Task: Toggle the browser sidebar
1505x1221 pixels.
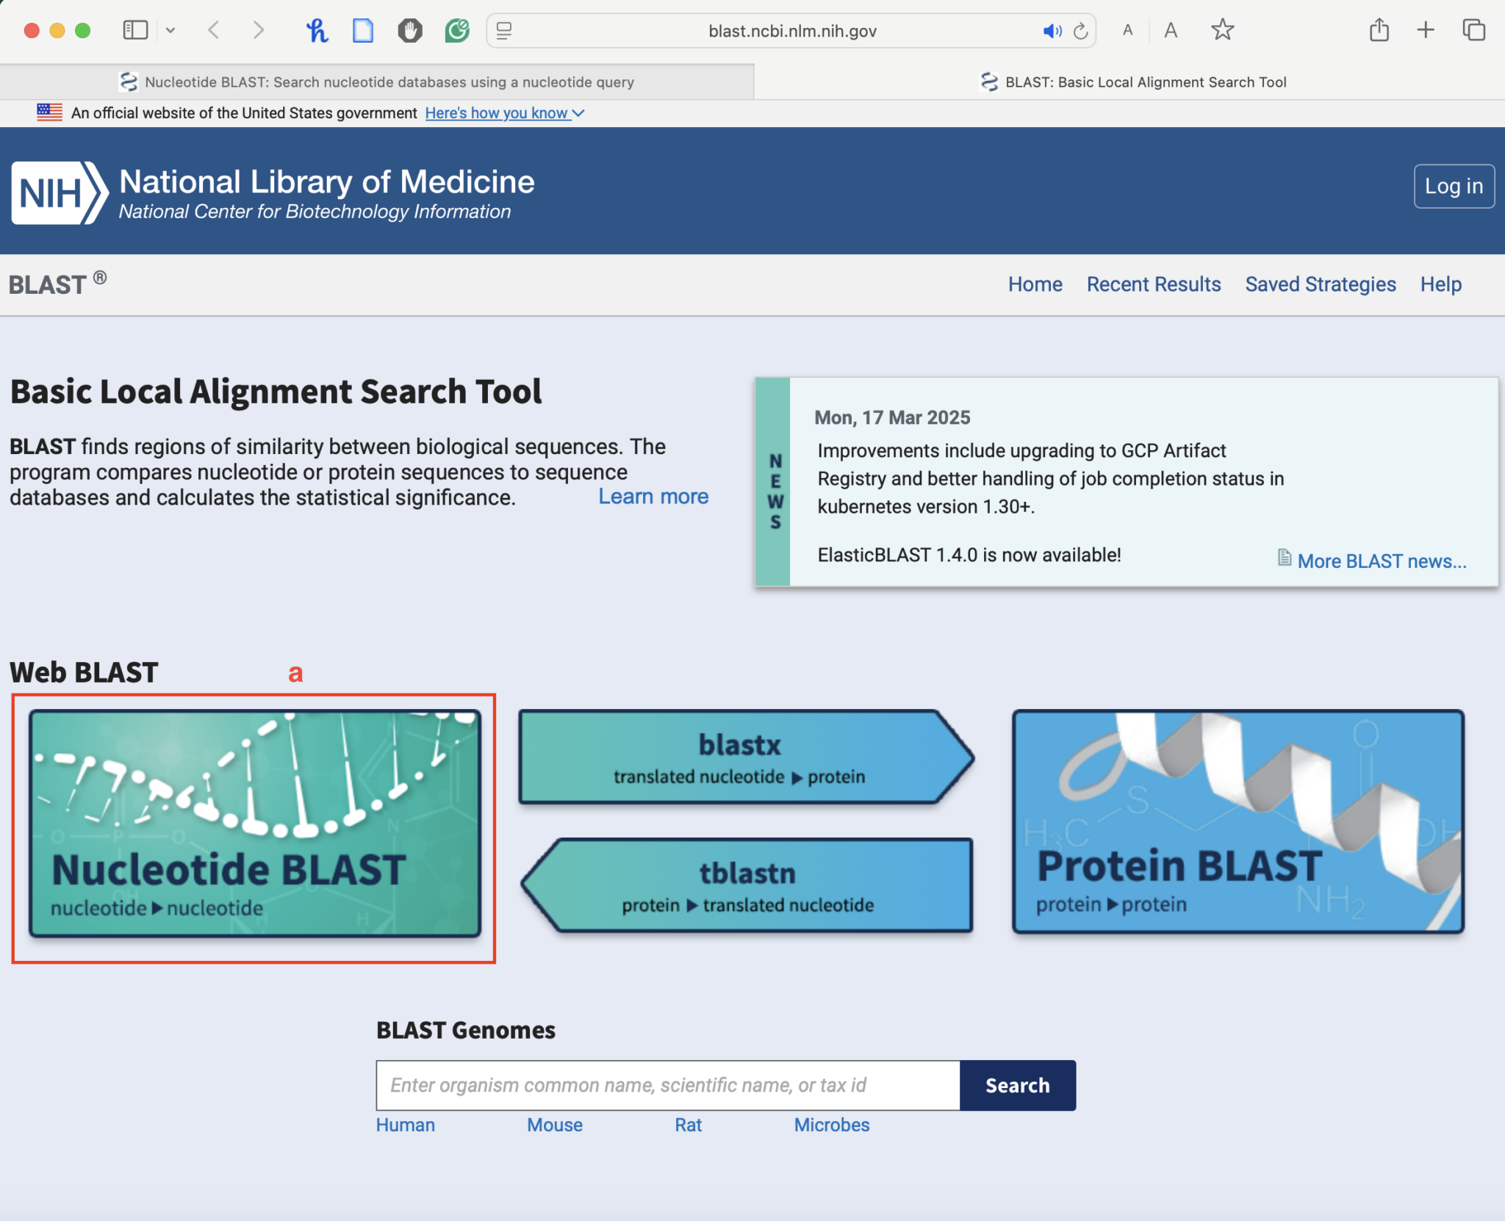Action: tap(135, 30)
